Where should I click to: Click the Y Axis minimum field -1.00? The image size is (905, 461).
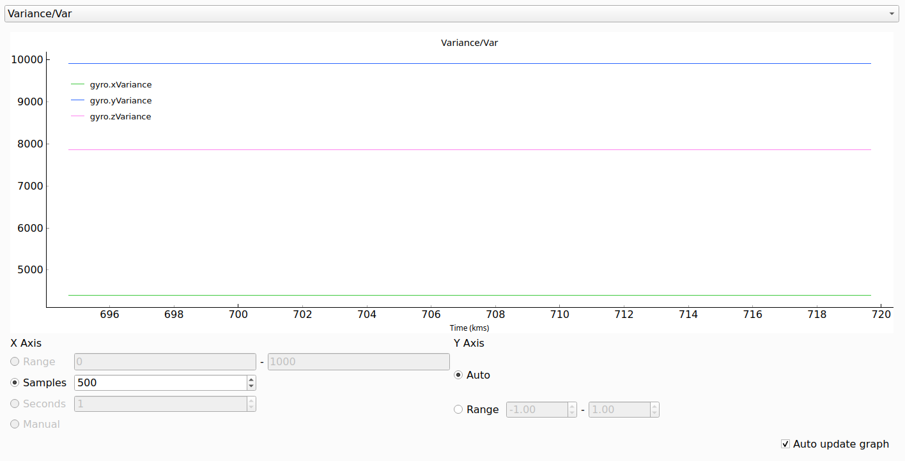click(536, 410)
